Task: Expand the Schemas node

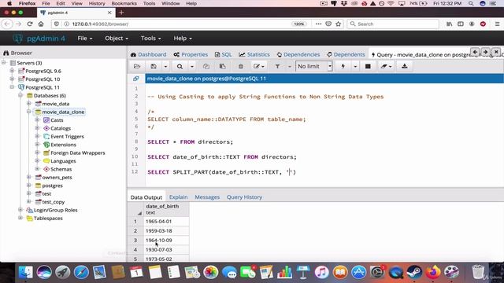Action: coord(37,169)
